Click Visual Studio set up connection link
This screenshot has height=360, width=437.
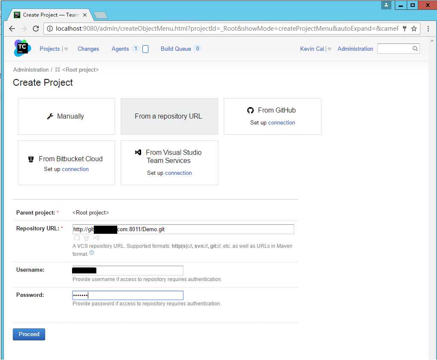(178, 173)
